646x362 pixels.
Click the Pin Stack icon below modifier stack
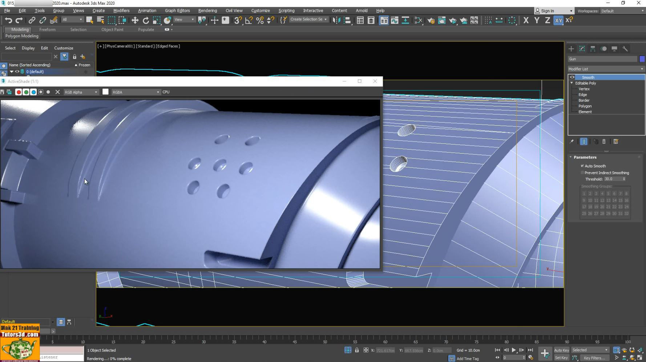572,142
